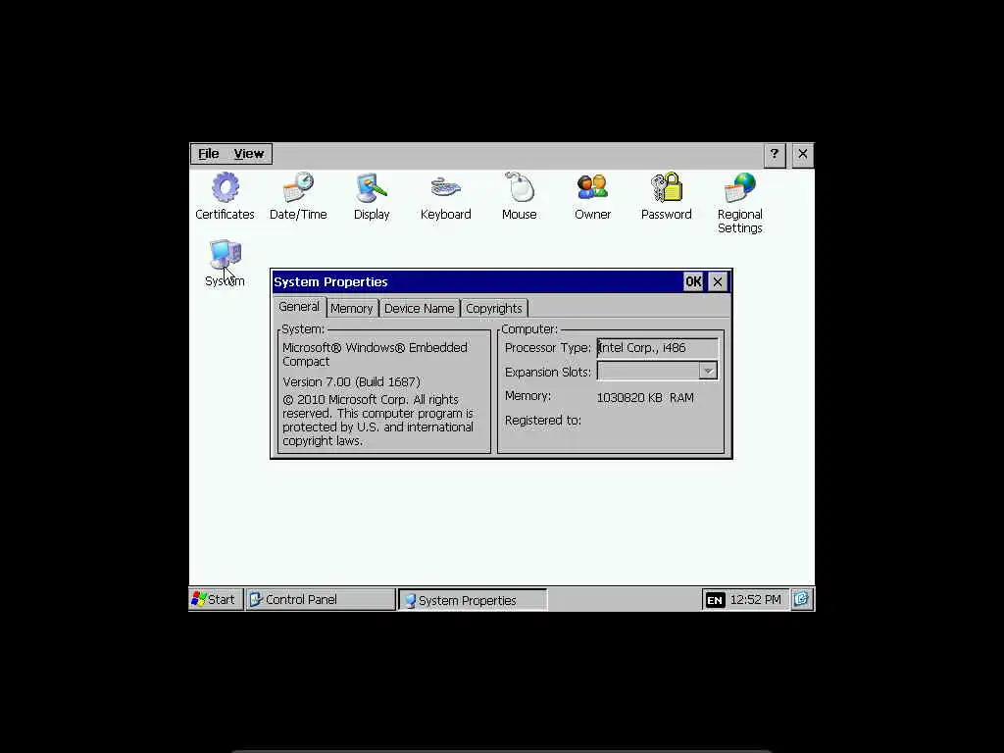Click the Start flag icon in taskbar
Viewport: 1004px width, 753px height.
199,599
